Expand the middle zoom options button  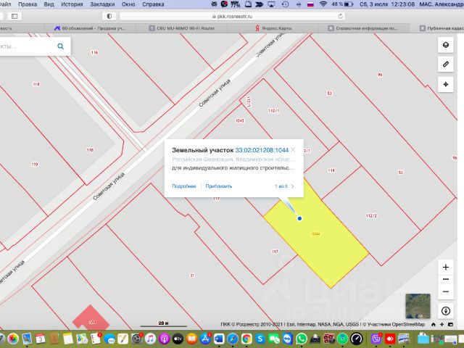click(x=445, y=279)
